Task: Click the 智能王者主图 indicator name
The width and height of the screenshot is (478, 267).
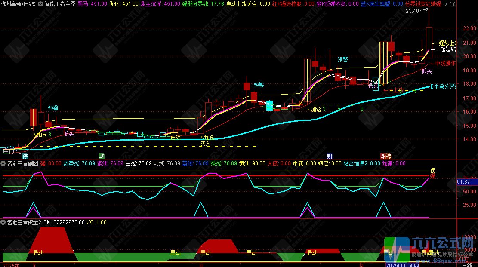Action: [x=60, y=4]
